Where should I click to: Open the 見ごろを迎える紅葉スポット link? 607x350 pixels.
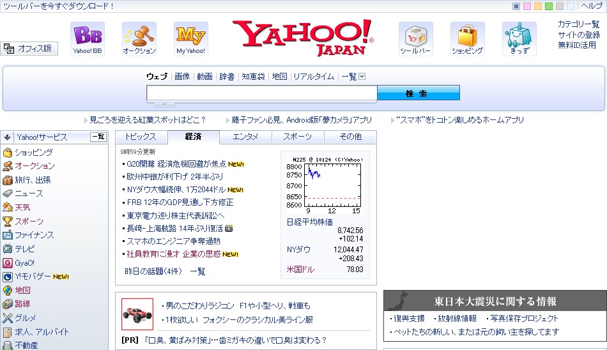[148, 120]
